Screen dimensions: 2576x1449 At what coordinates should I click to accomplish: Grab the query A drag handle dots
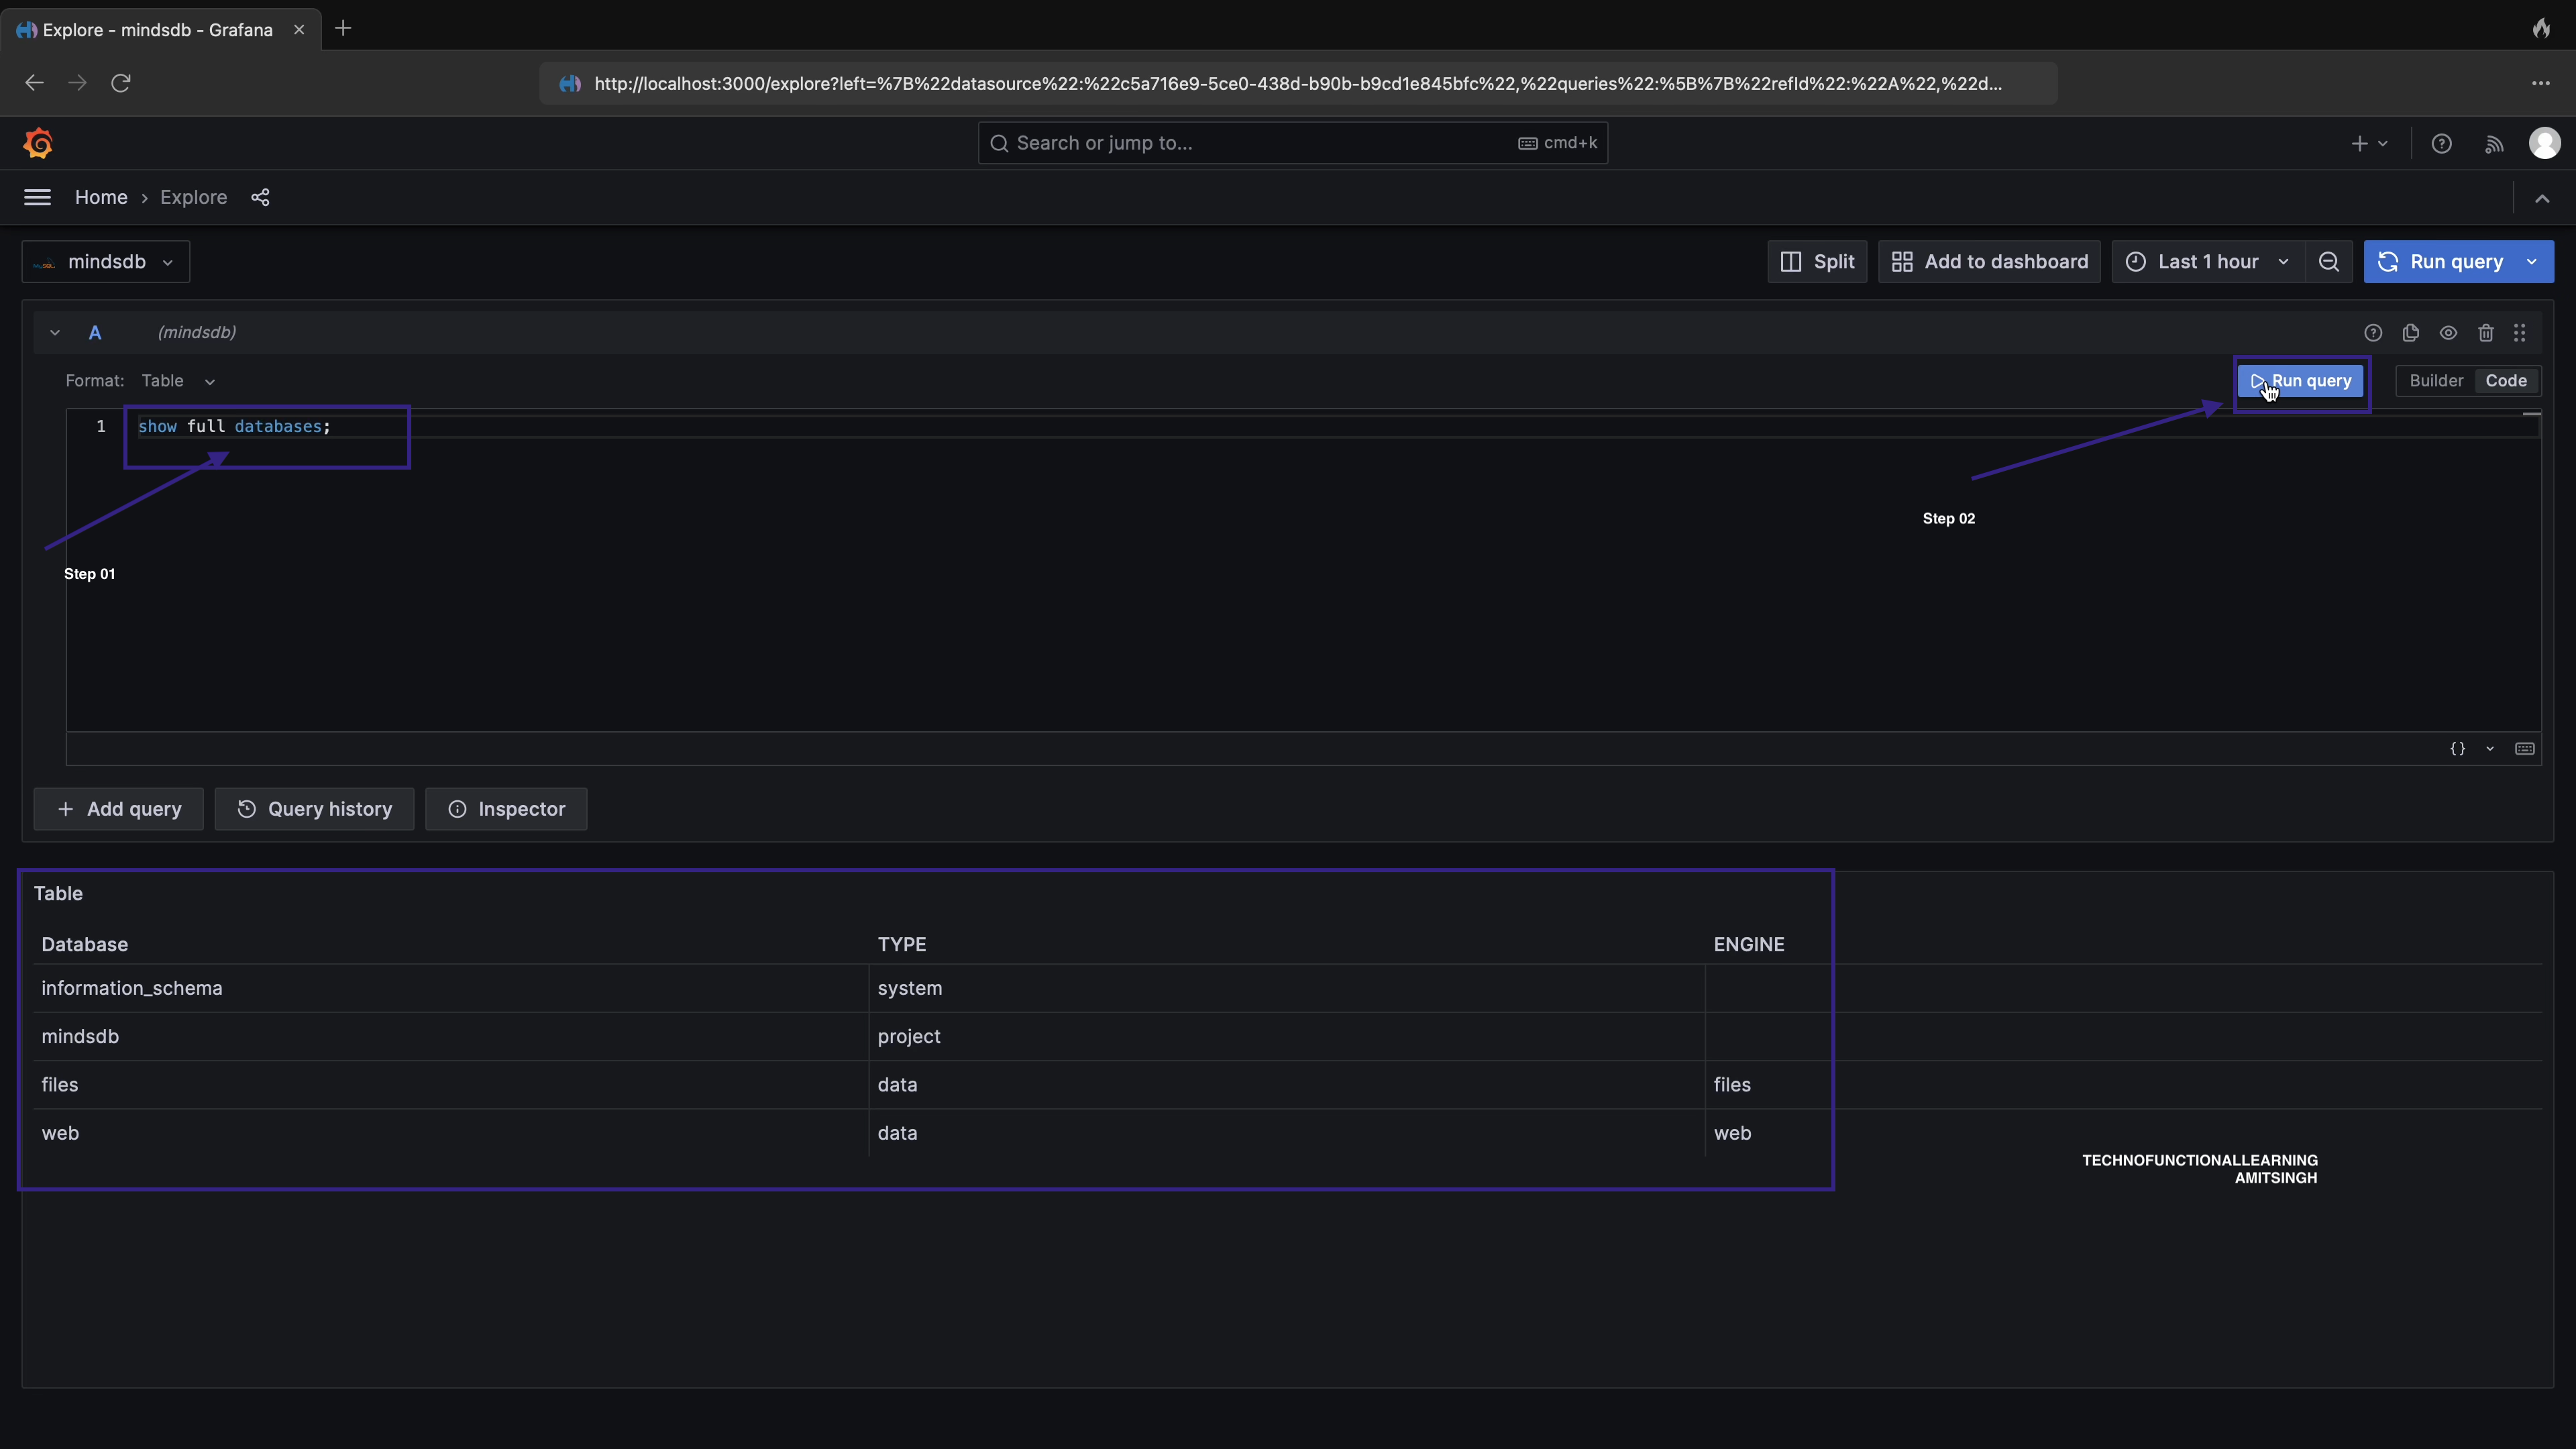2520,333
